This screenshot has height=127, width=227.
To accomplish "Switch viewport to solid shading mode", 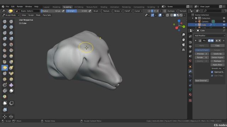I will (x=175, y=15).
